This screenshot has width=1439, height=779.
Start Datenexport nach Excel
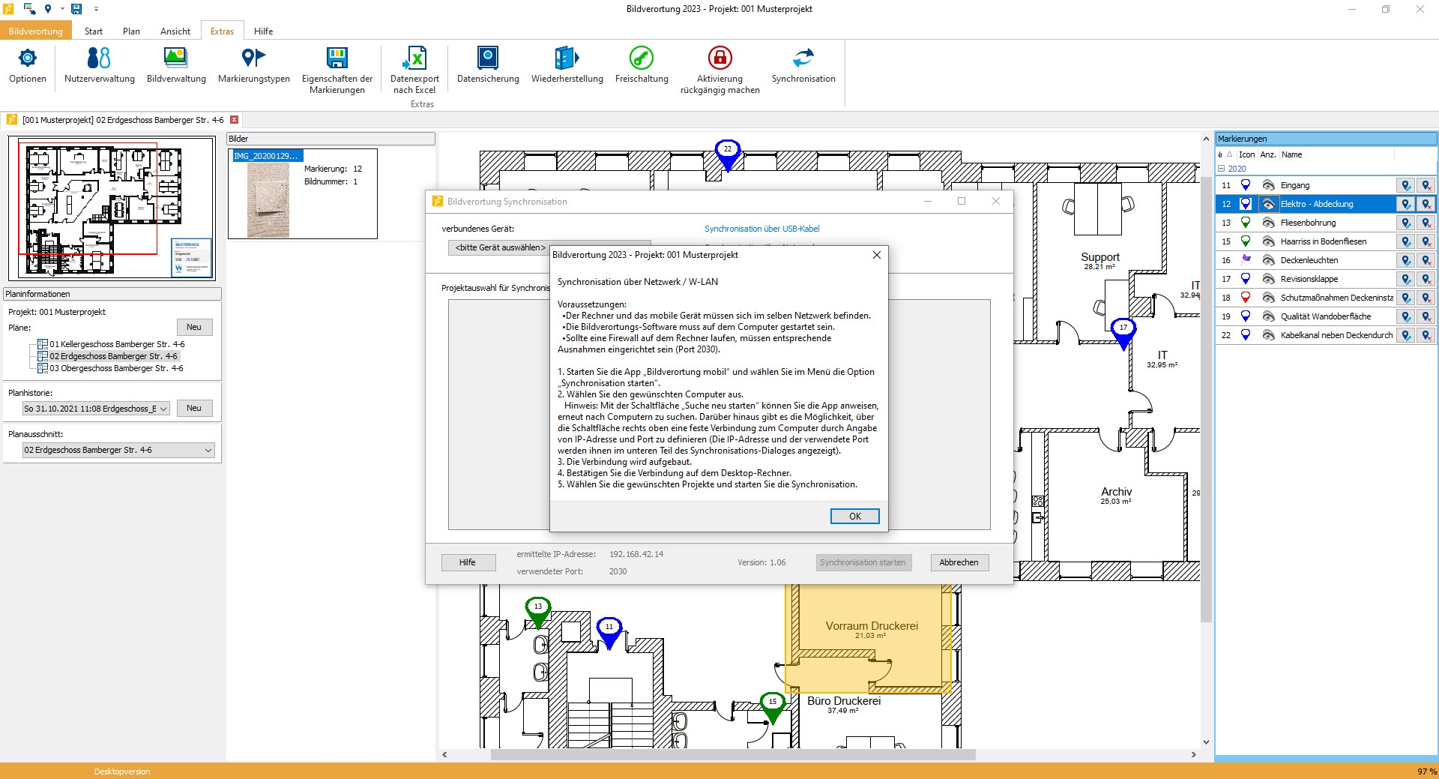(414, 71)
